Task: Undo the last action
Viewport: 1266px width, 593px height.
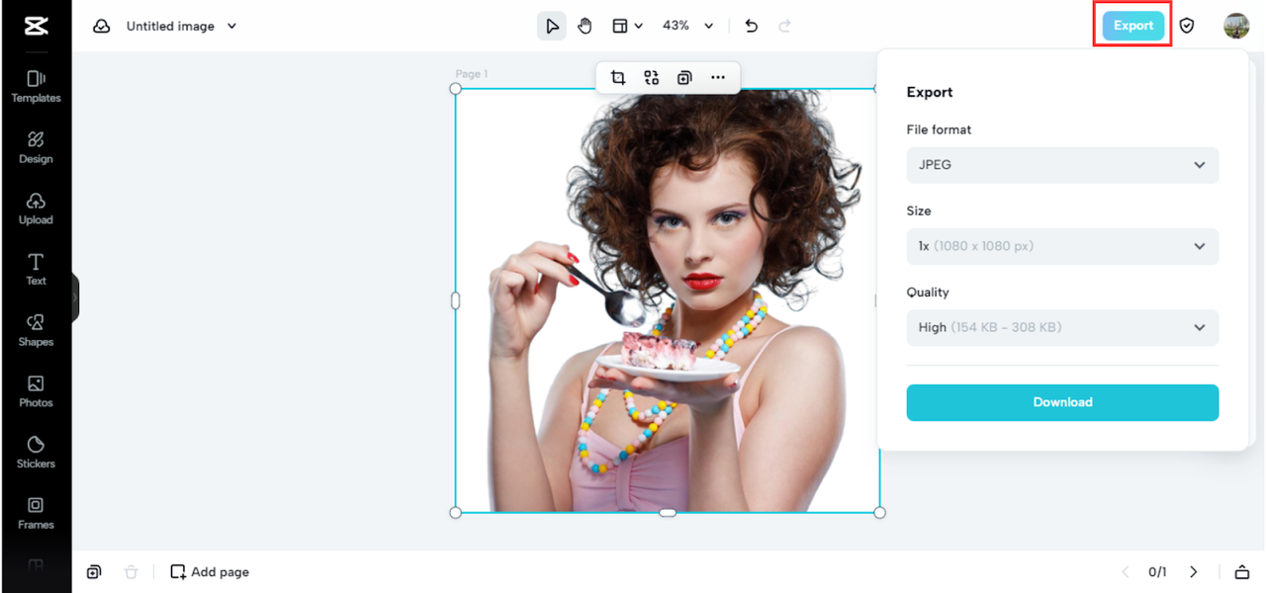Action: click(x=752, y=26)
